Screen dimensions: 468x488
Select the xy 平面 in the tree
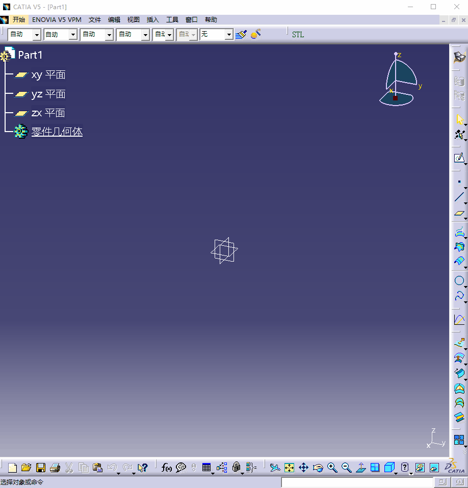pyautogui.click(x=48, y=74)
